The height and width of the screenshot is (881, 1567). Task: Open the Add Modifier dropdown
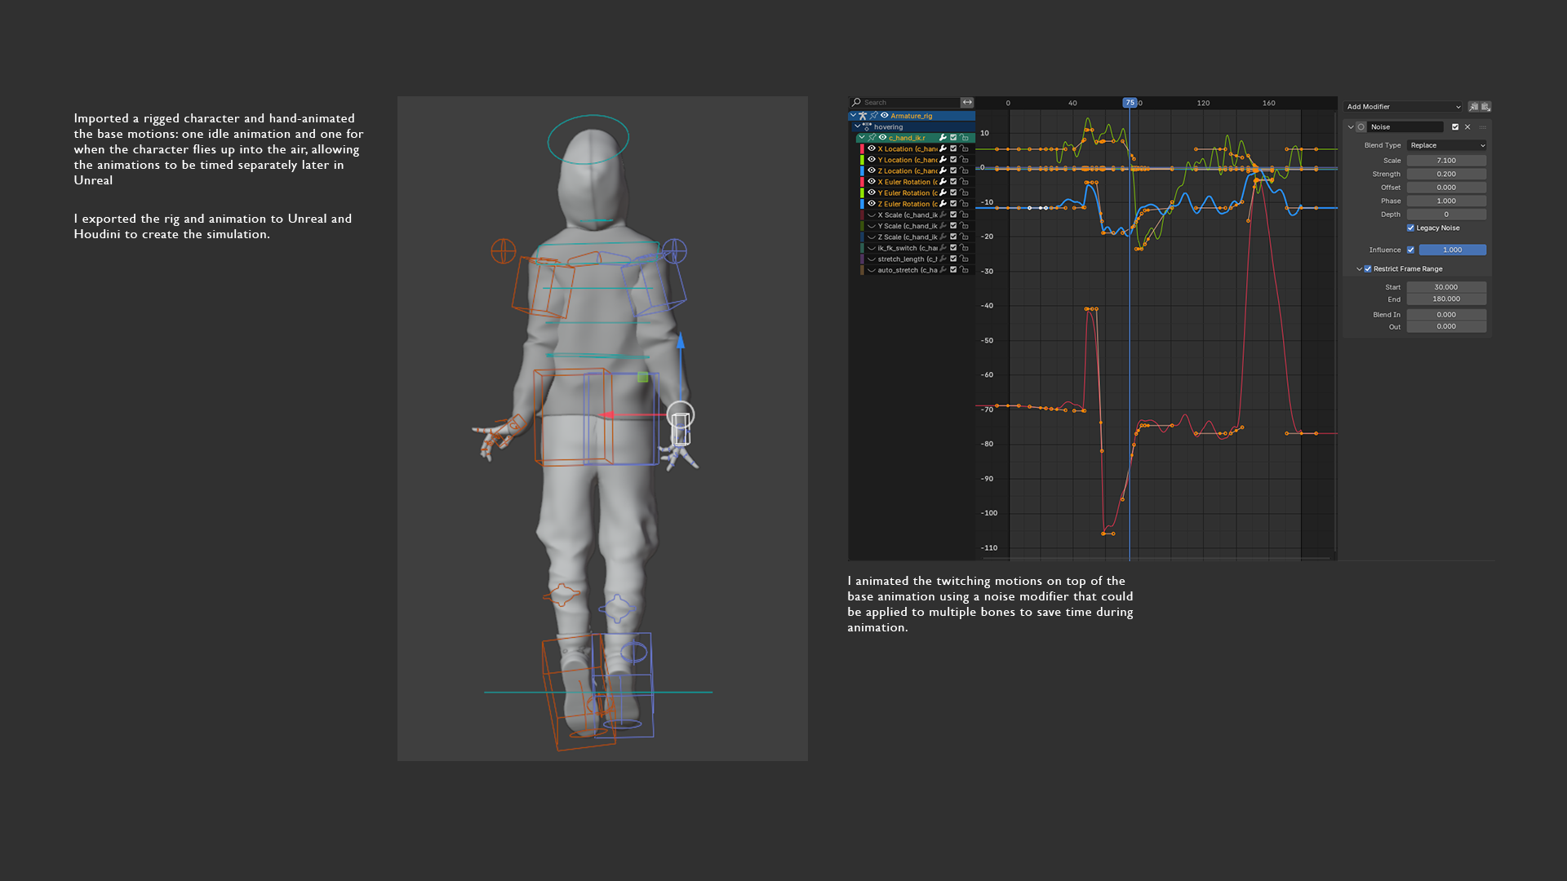tap(1403, 107)
